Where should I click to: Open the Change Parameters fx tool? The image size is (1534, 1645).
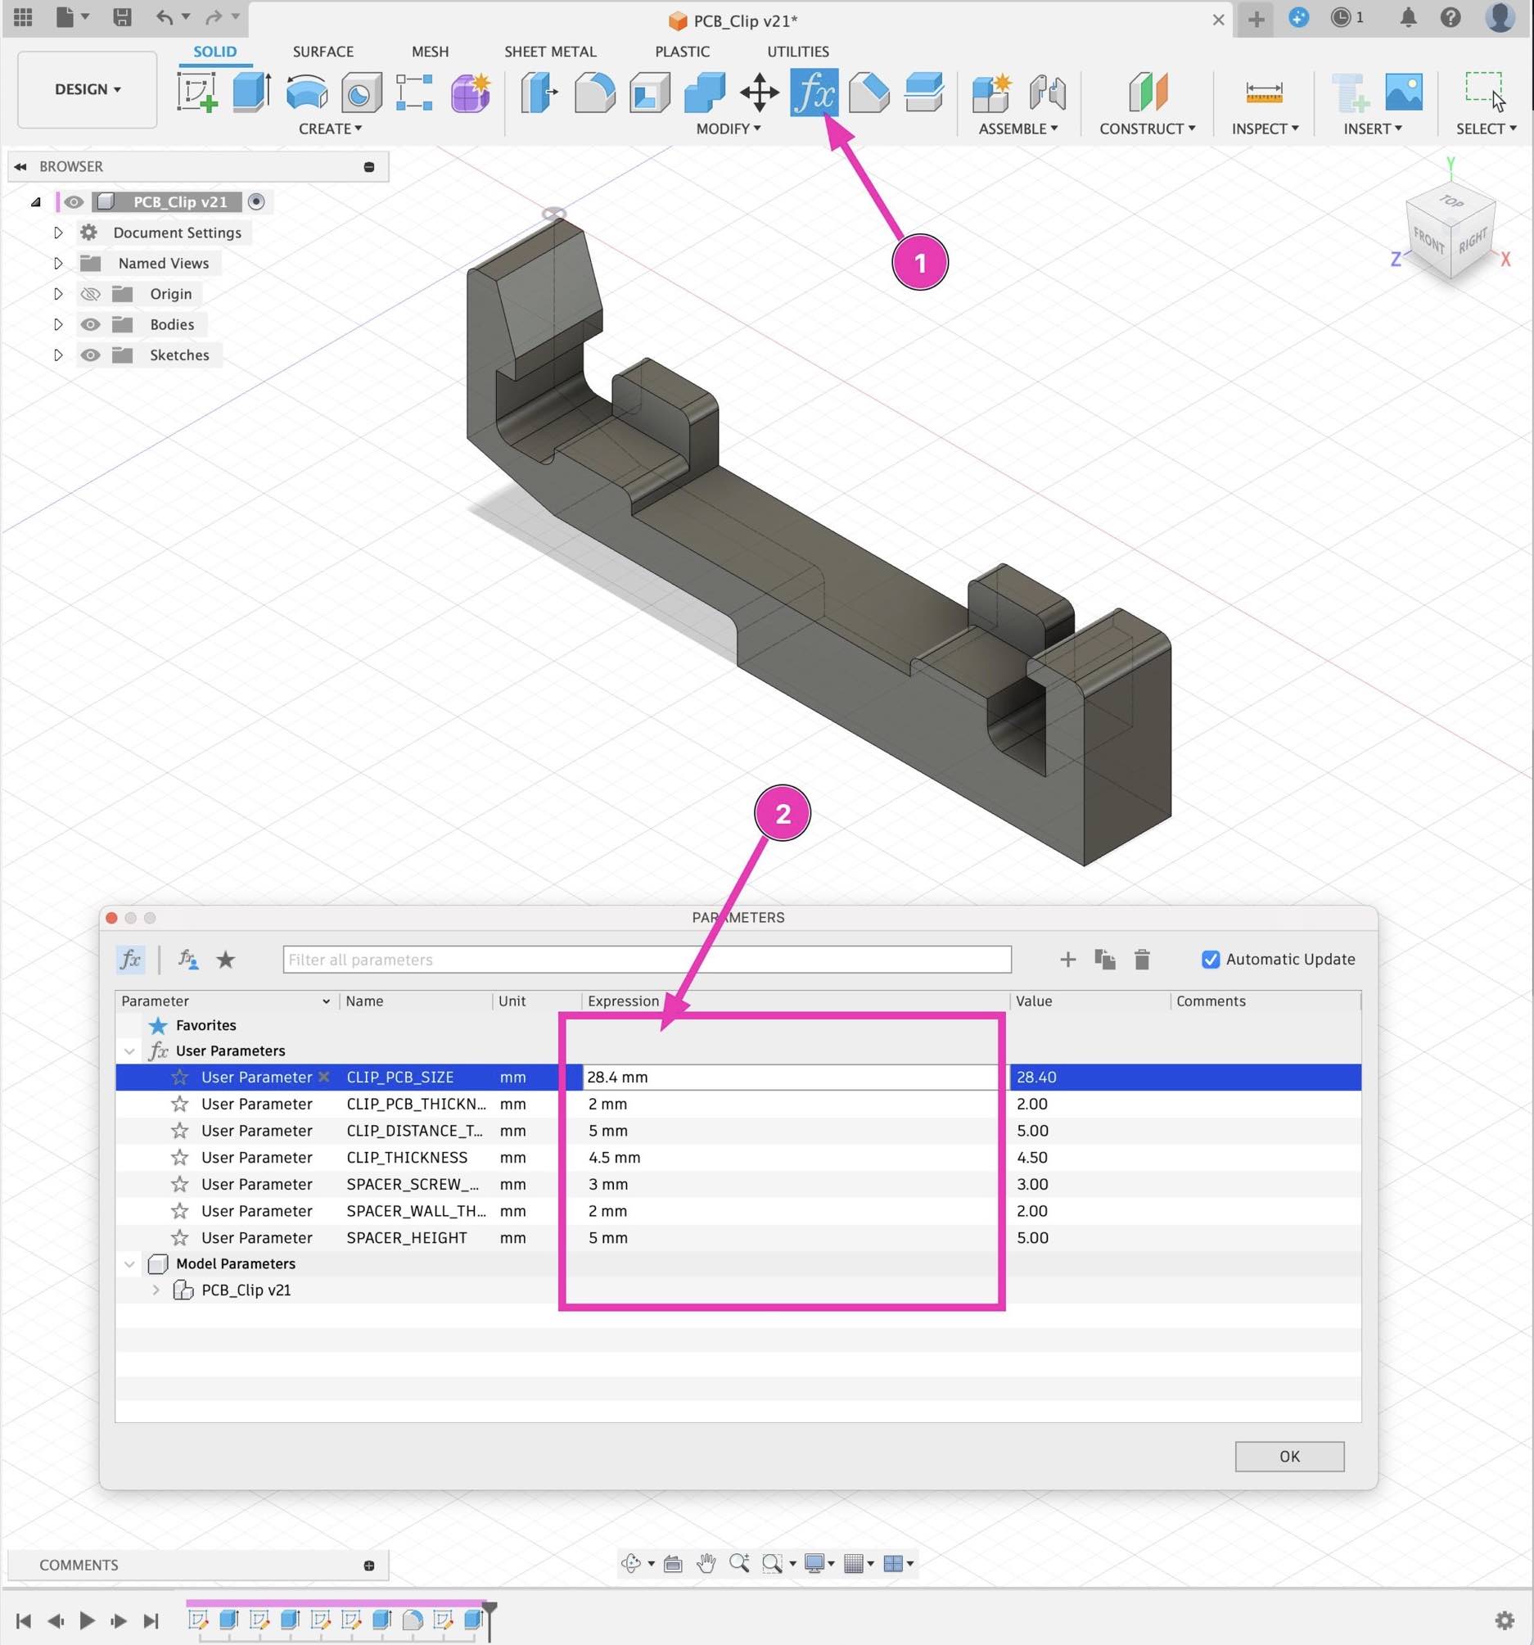tap(814, 92)
